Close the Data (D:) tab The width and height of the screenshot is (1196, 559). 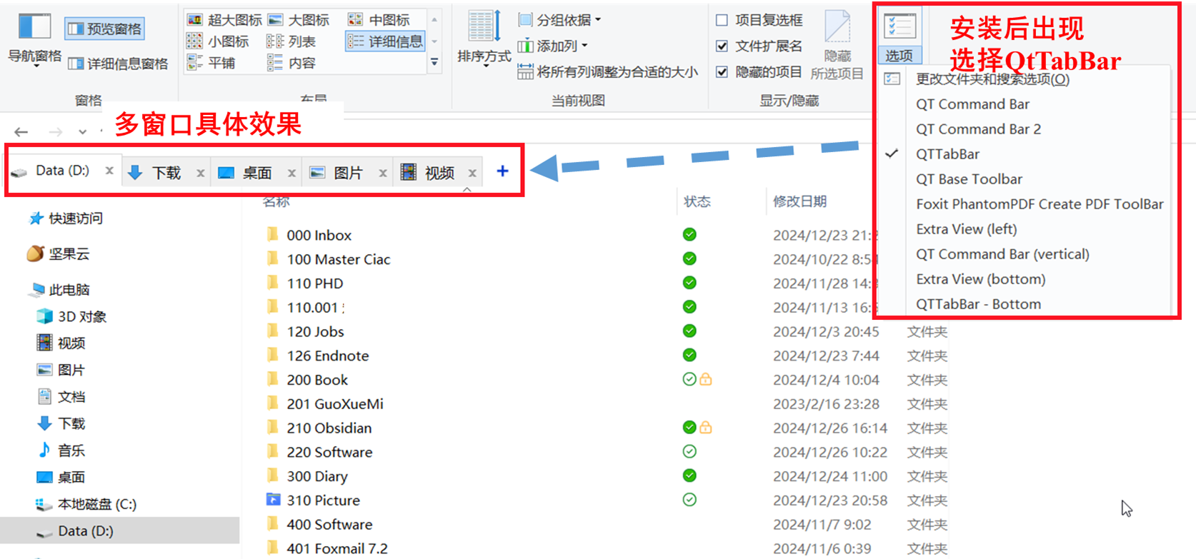[x=109, y=171]
